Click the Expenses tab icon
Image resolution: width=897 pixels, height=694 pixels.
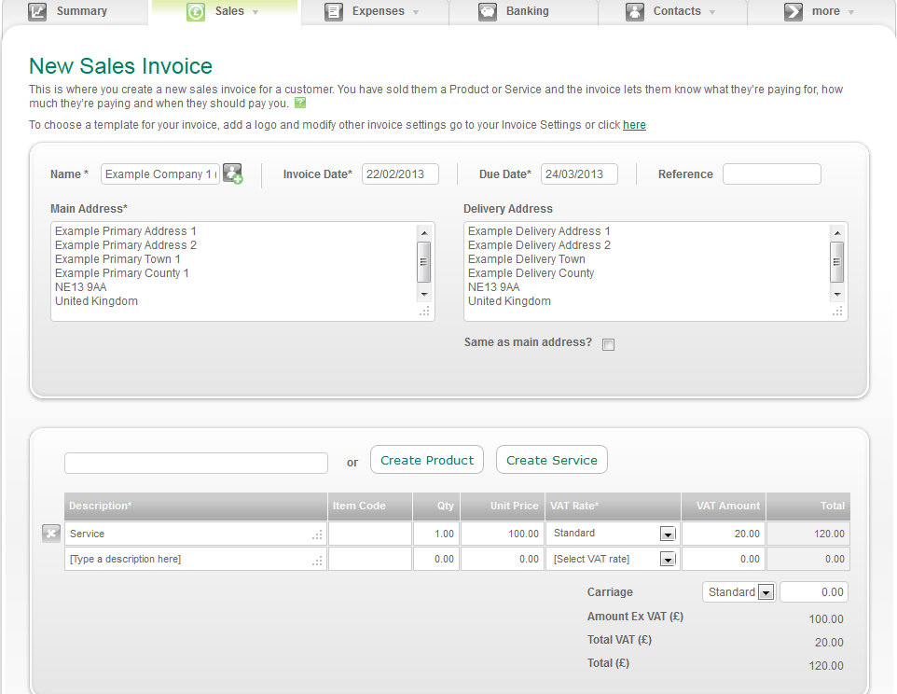point(334,11)
